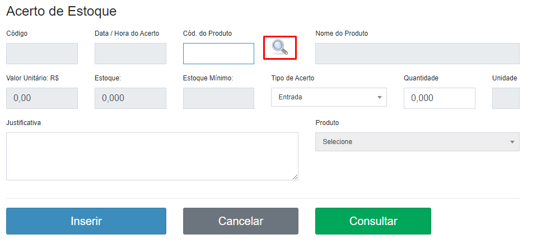Image resolution: width=551 pixels, height=244 pixels.
Task: Click the Valor Unitário field
Action: 42,98
